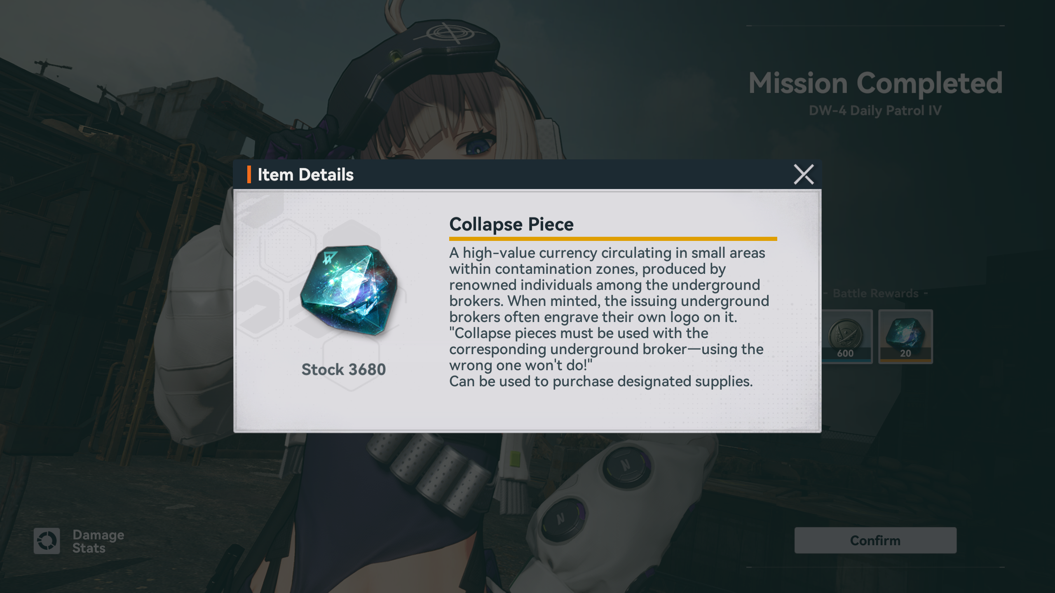Click the Stock 3680 count
1055x593 pixels.
pos(344,369)
